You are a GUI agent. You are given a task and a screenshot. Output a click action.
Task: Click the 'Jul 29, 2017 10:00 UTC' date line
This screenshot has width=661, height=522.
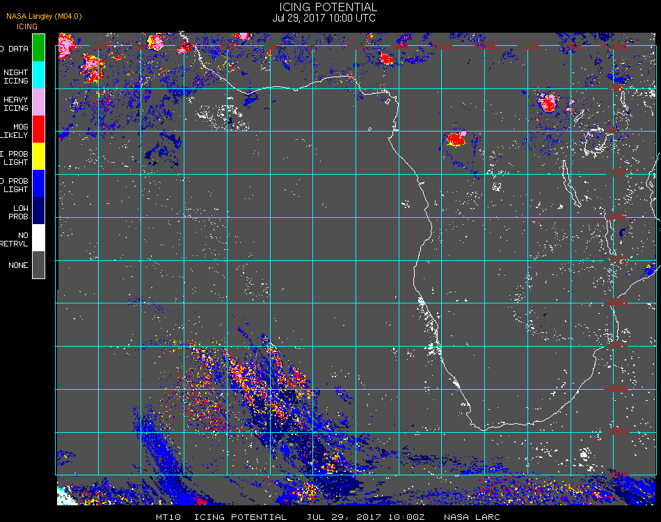324,18
